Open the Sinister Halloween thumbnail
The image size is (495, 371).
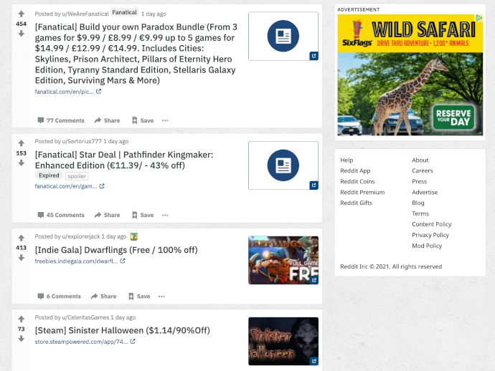click(283, 342)
